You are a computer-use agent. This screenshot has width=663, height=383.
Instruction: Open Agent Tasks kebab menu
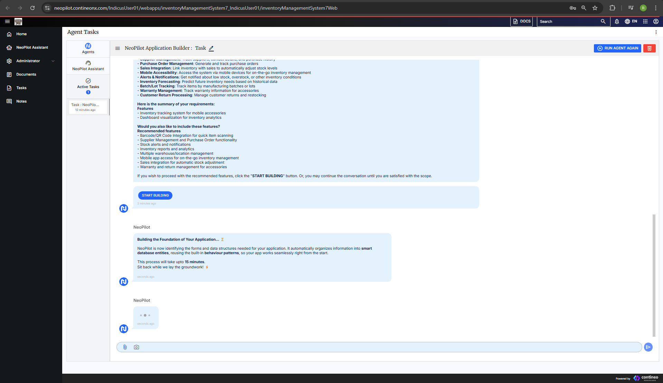coord(656,32)
